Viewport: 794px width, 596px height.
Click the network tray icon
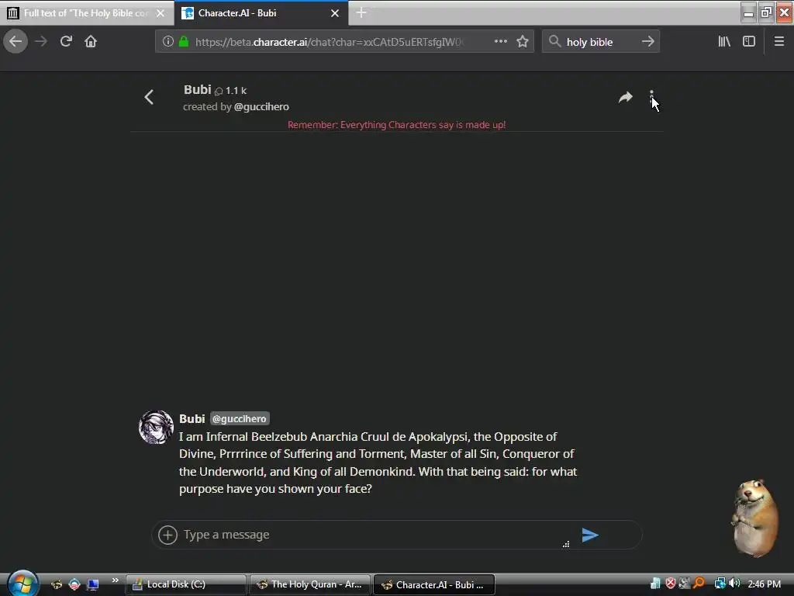tap(720, 584)
